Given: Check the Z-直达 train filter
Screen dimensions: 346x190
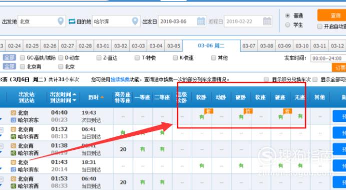Looking at the screenshot, I should click(99, 58).
